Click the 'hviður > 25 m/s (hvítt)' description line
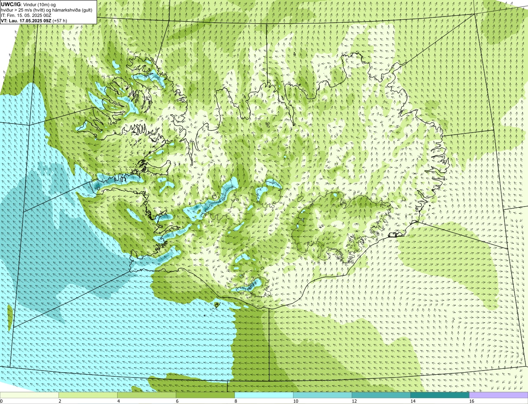 click(47, 10)
